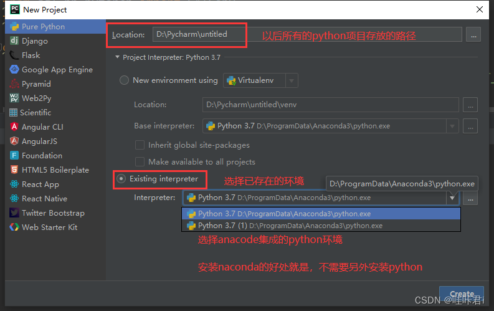Click the Foundation icon
Image resolution: width=494 pixels, height=311 pixels.
14,155
